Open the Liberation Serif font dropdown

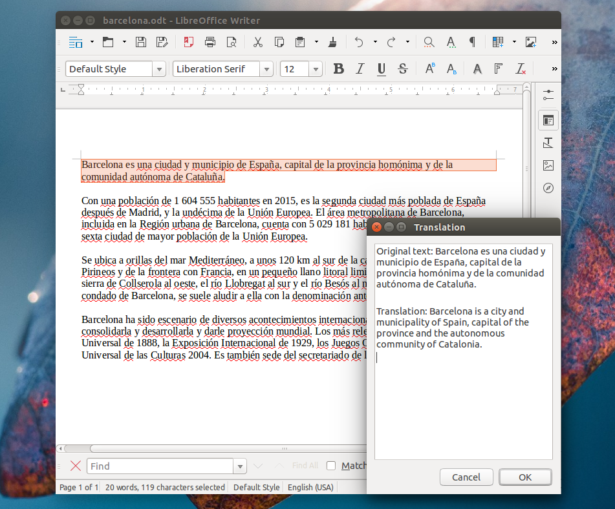click(266, 69)
